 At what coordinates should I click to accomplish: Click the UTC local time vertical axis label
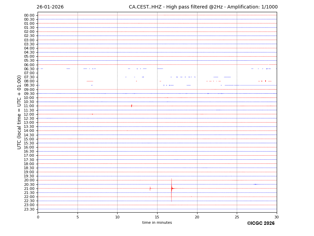click(20, 112)
